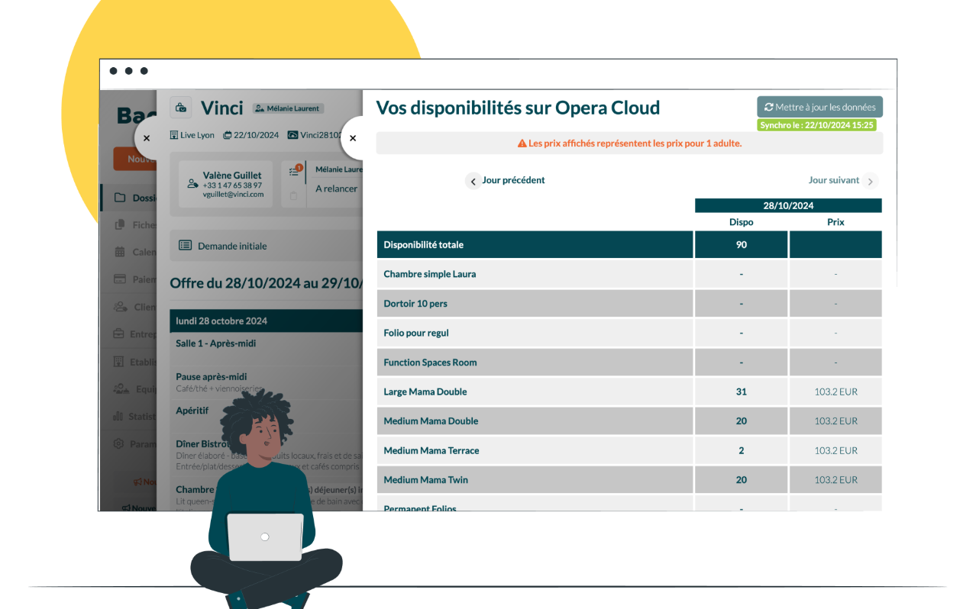Click the refresh icon in Mettre à jour button
976x609 pixels.
coord(768,108)
